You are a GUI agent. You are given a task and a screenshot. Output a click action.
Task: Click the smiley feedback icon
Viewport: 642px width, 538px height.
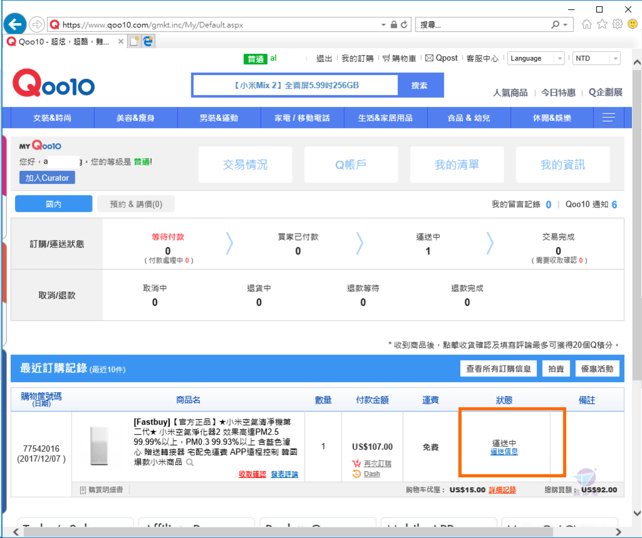[633, 24]
